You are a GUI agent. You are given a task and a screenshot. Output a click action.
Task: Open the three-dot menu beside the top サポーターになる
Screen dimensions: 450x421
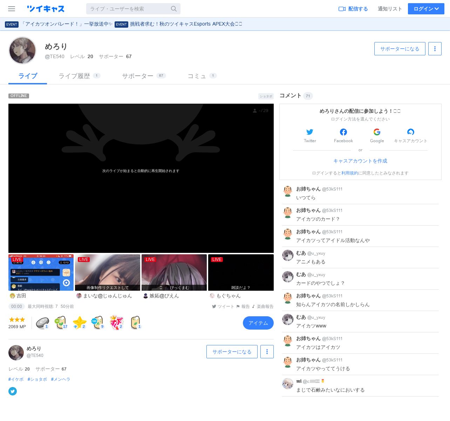click(435, 49)
